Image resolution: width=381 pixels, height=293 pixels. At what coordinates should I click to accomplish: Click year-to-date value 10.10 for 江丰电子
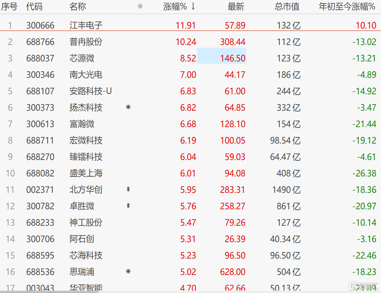366,25
